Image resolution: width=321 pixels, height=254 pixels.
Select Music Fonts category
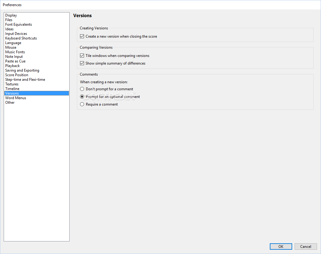point(15,52)
